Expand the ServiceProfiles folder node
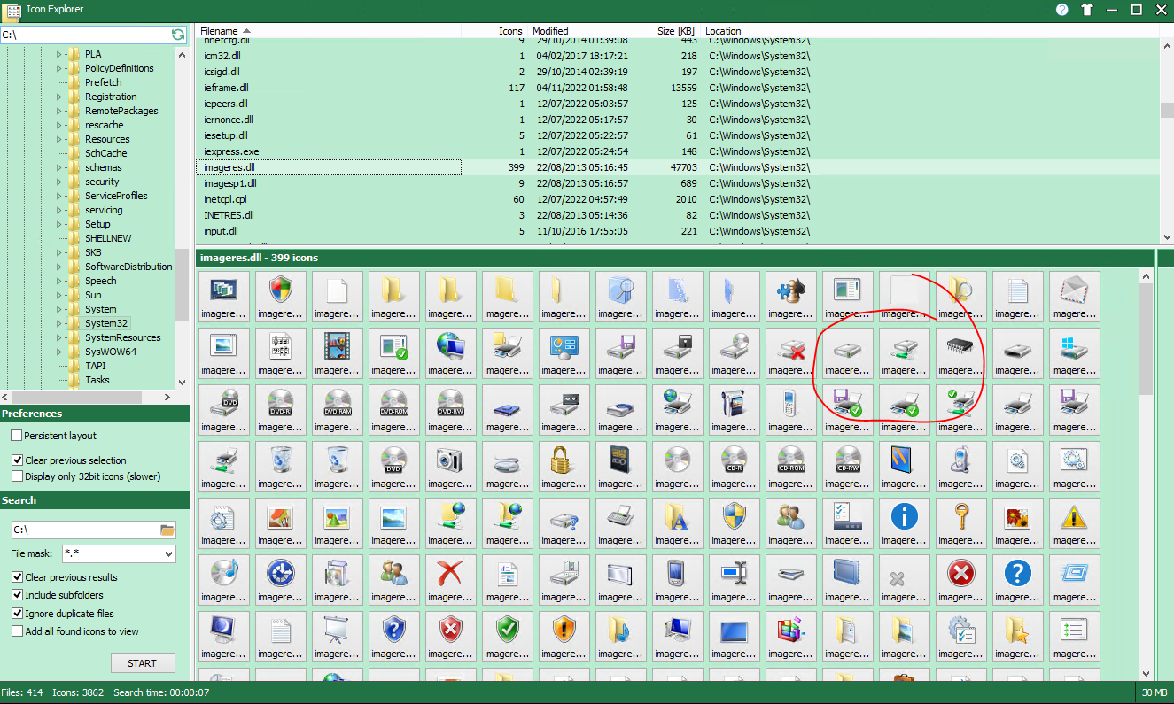 pyautogui.click(x=59, y=196)
